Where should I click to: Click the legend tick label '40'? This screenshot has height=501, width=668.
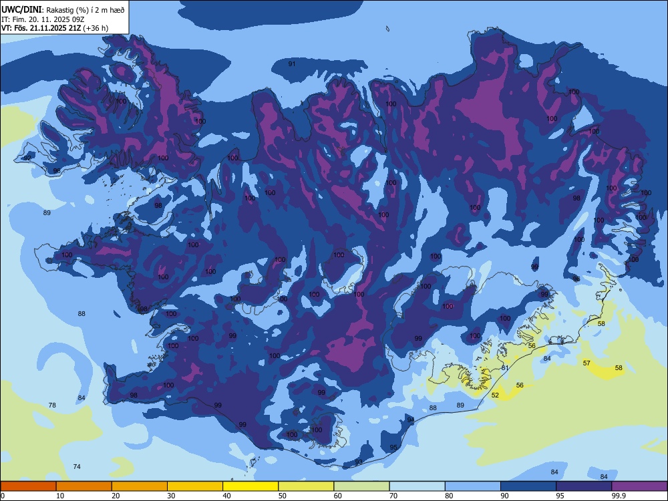(226, 496)
